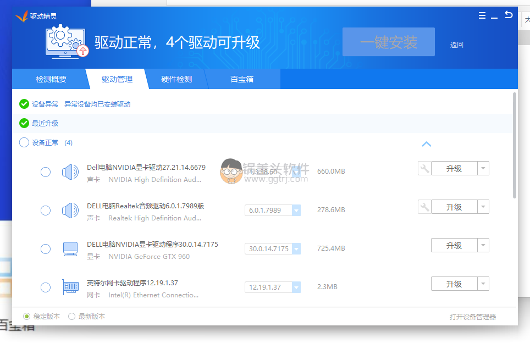This screenshot has height=343, width=530.
Task: Click the driver list vertical scrollbar
Action: click(515, 145)
